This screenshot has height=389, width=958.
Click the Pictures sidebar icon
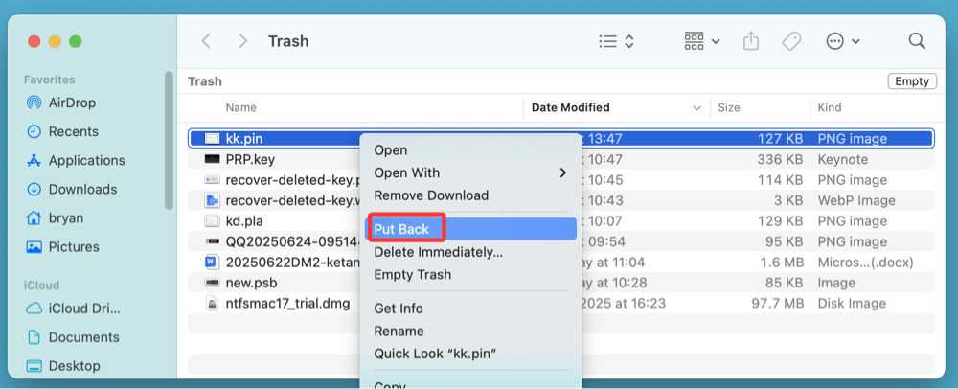[34, 247]
